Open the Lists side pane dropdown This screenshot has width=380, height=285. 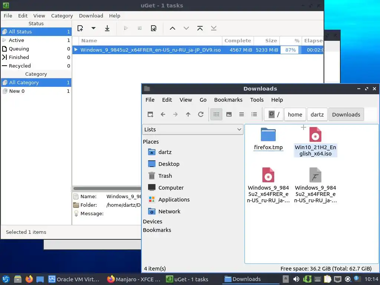coord(193,130)
